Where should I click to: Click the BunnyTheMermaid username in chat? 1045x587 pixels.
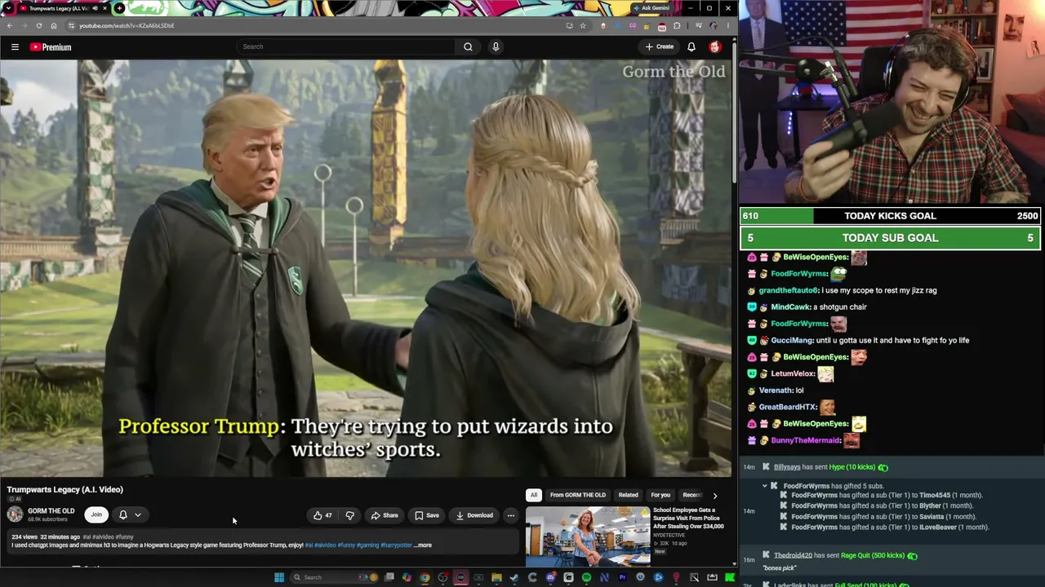[x=806, y=441]
